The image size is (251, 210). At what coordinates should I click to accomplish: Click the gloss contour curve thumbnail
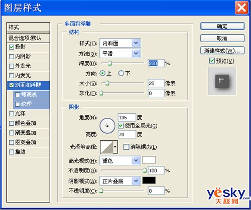coord(106,147)
